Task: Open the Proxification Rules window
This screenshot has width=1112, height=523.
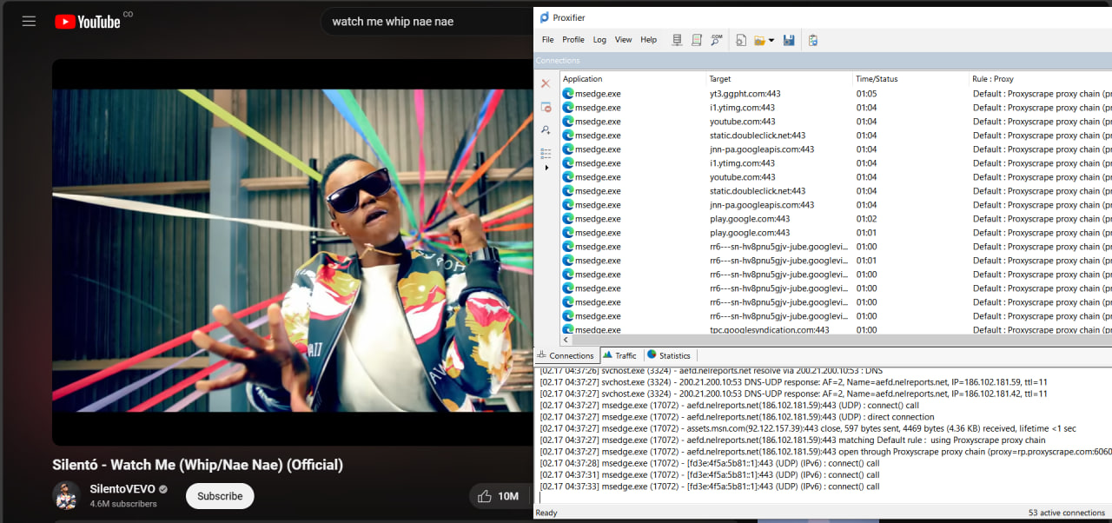Action: (x=696, y=39)
